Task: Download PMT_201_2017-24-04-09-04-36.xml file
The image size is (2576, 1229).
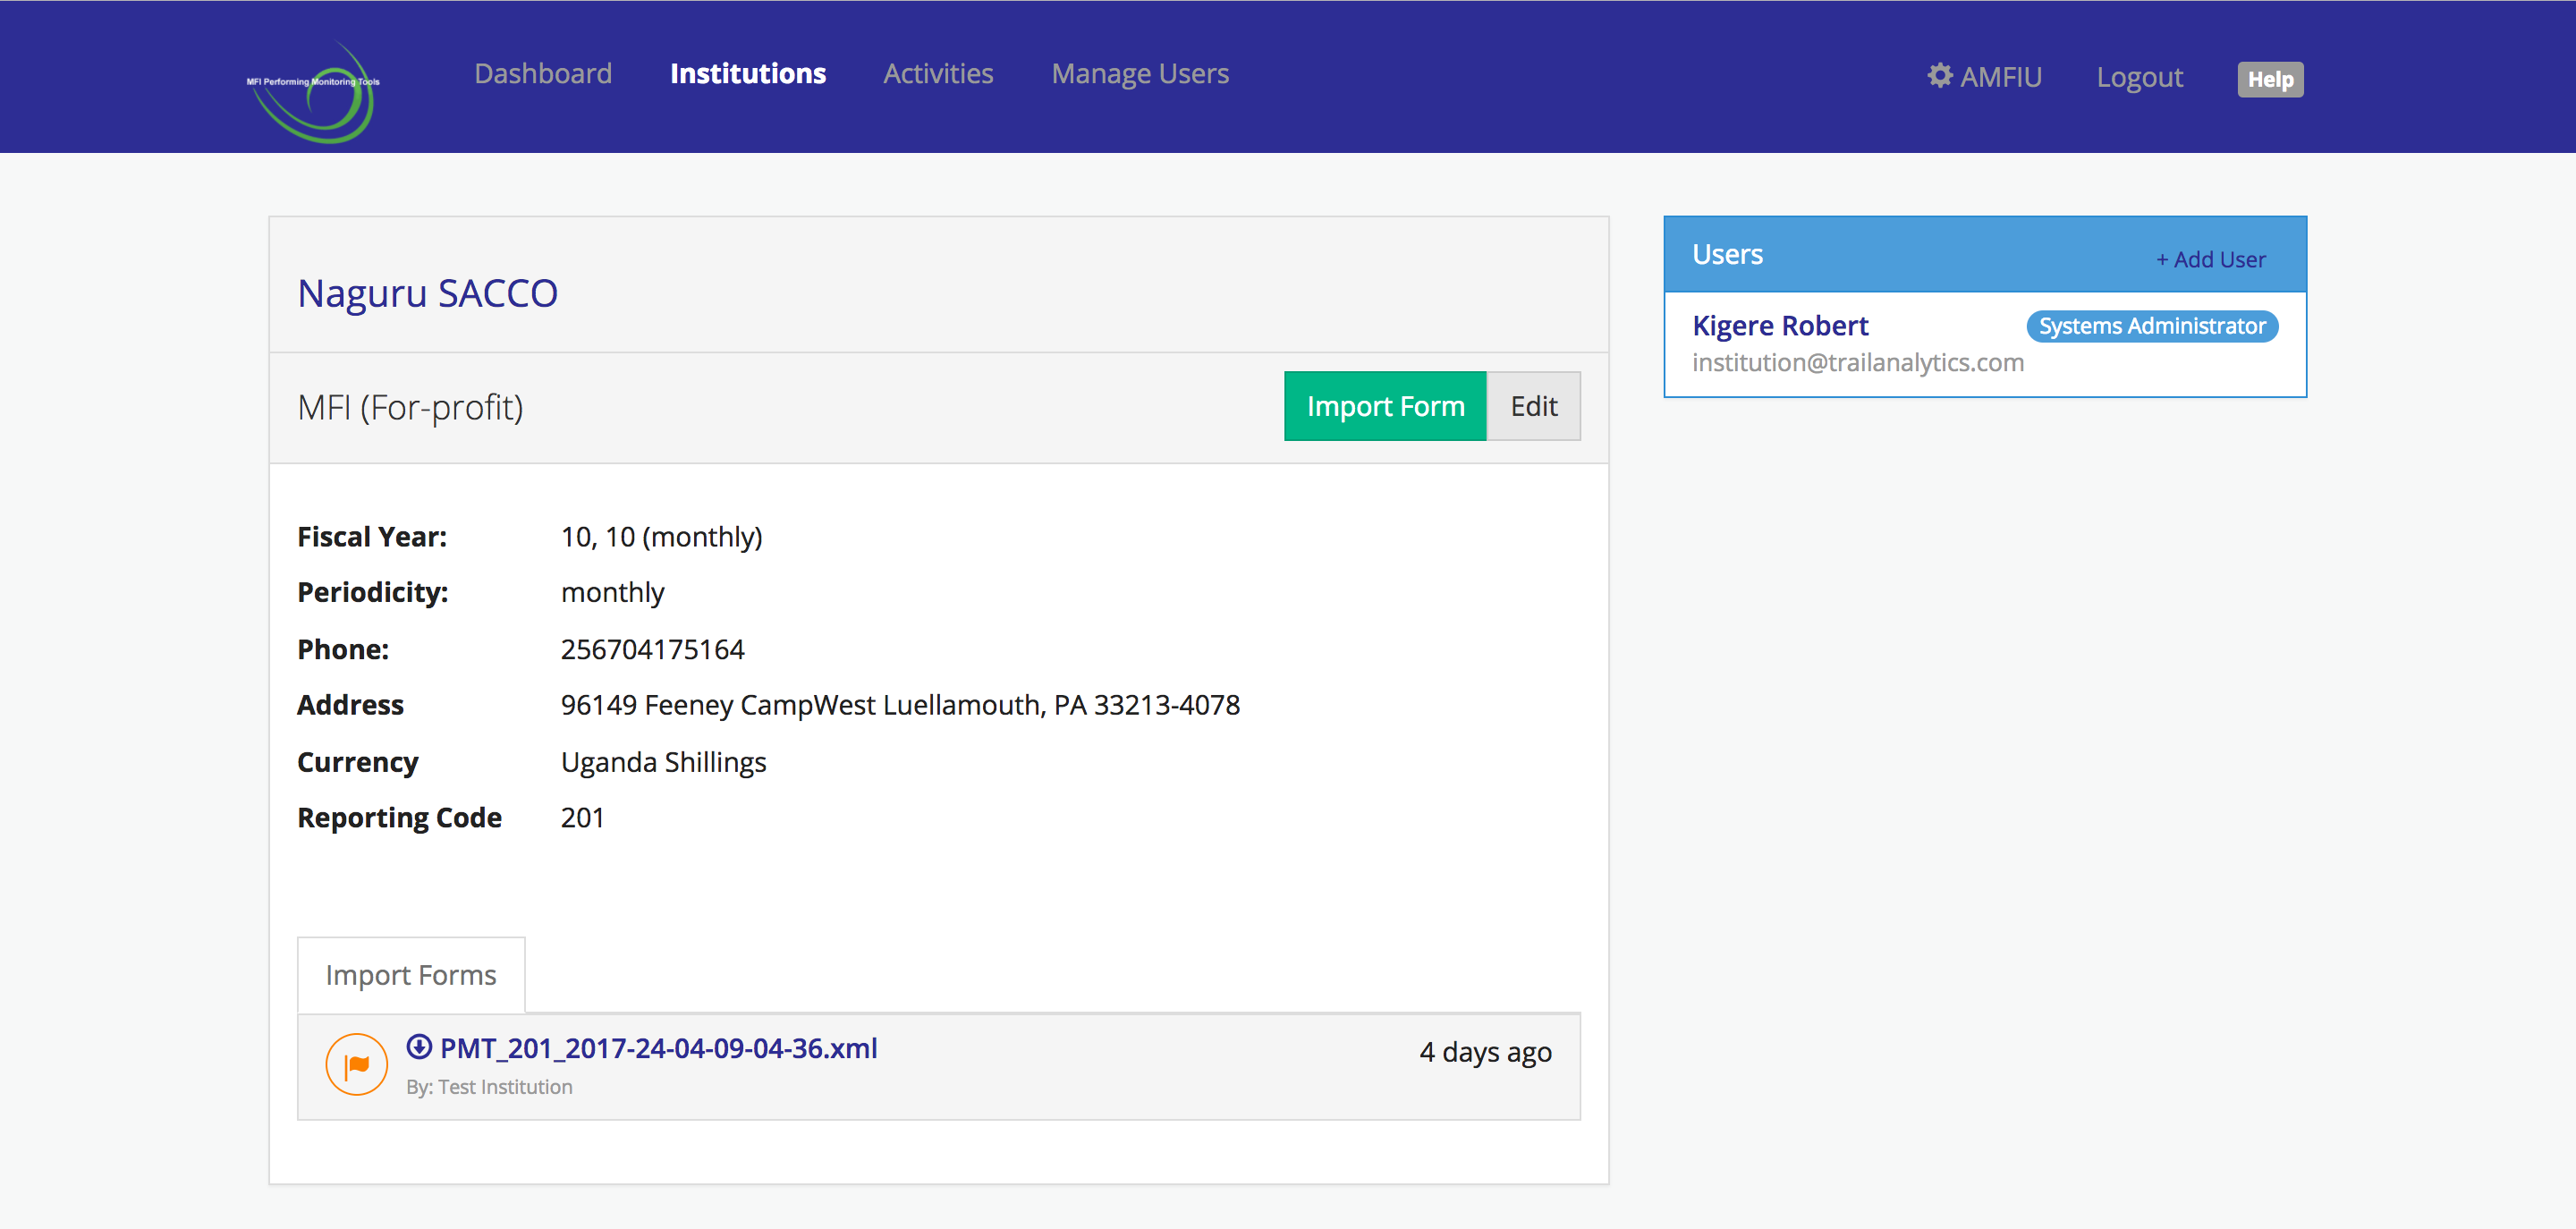Action: click(x=658, y=1048)
